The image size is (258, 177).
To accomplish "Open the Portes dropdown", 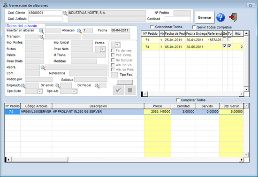I will click(103, 49).
